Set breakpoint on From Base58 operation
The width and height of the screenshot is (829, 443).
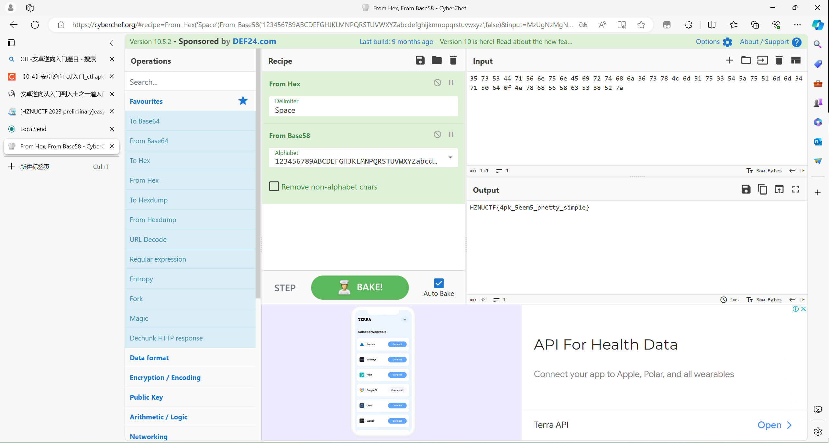[451, 135]
